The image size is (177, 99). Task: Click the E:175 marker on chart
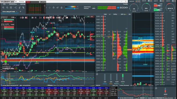53,23
